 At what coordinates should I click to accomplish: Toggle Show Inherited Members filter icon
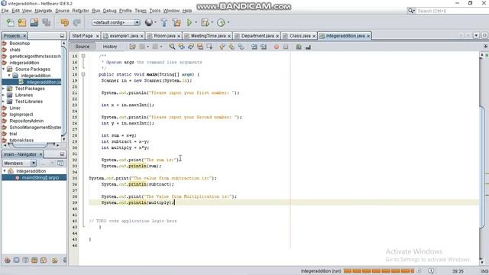click(8, 260)
